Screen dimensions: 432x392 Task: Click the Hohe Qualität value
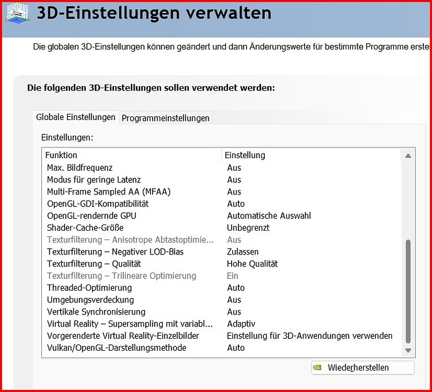[252, 264]
